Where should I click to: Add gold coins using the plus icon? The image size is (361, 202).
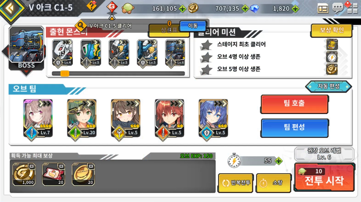coord(245,9)
